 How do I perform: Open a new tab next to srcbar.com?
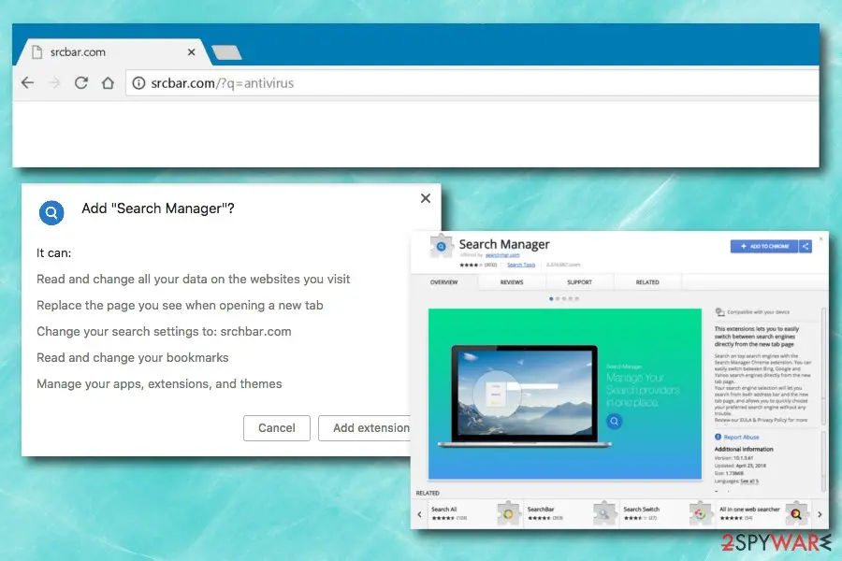226,52
